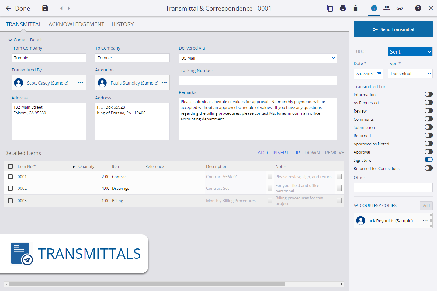Check the box for item 0001
437x291 pixels.
point(10,177)
